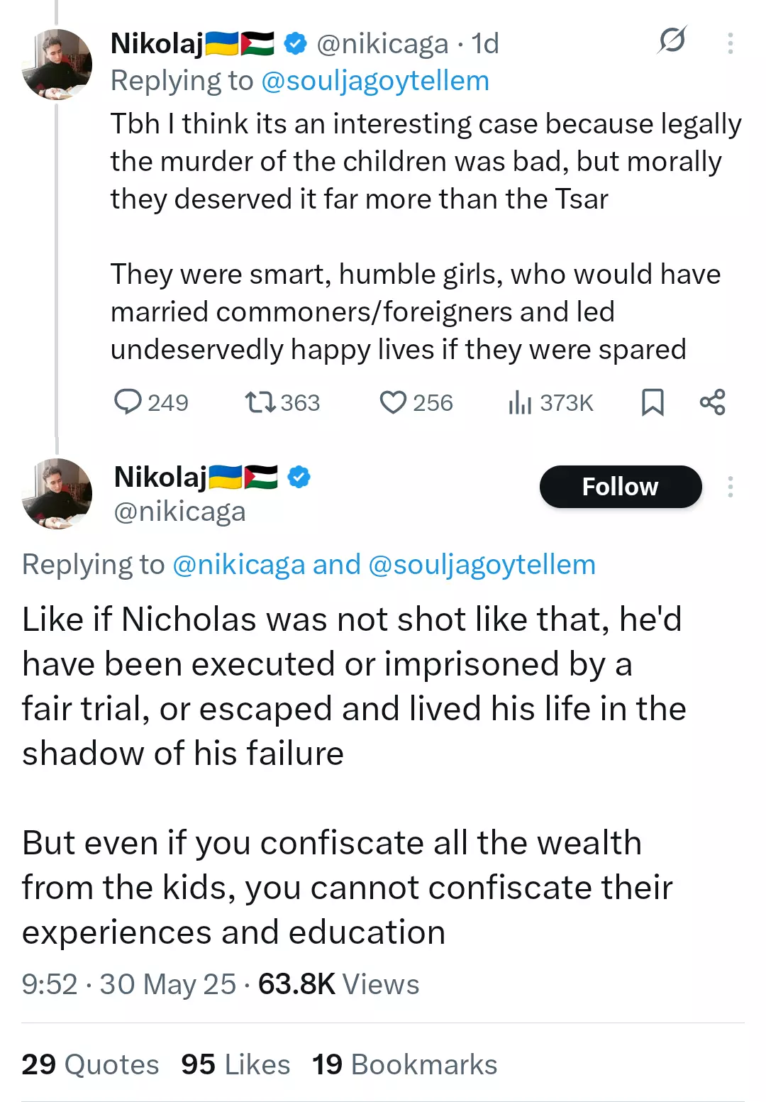Open the @souljagoytellem link in the first reply line
Screen dimensions: 766x1102
point(375,81)
